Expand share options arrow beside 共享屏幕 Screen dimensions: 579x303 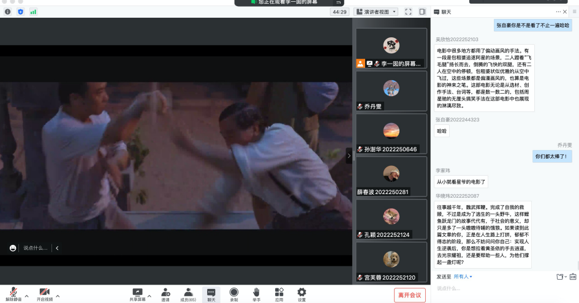click(149, 296)
